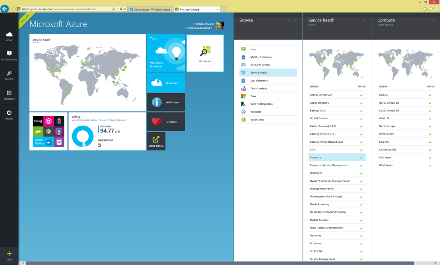Select BizTalk Service row
The width and height of the screenshot is (440, 265).
click(337, 118)
